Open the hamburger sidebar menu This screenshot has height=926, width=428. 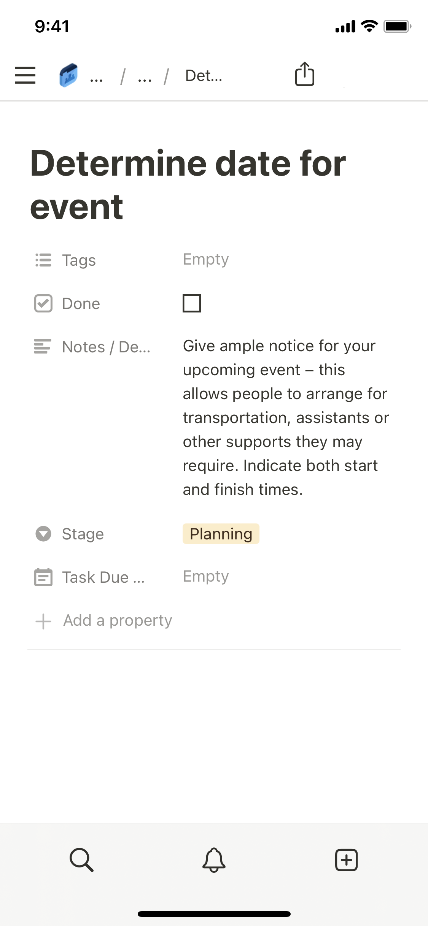(25, 75)
